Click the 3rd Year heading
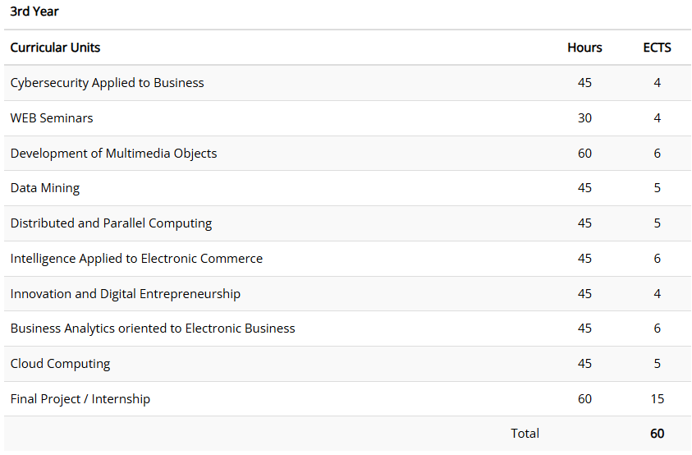The height and width of the screenshot is (455, 692). pyautogui.click(x=34, y=11)
